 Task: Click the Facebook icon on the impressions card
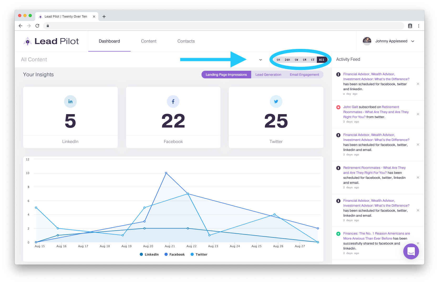pyautogui.click(x=173, y=102)
